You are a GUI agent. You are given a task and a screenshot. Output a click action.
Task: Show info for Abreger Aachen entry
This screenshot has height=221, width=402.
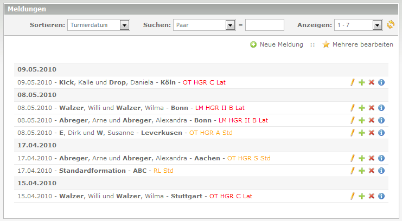pos(381,158)
